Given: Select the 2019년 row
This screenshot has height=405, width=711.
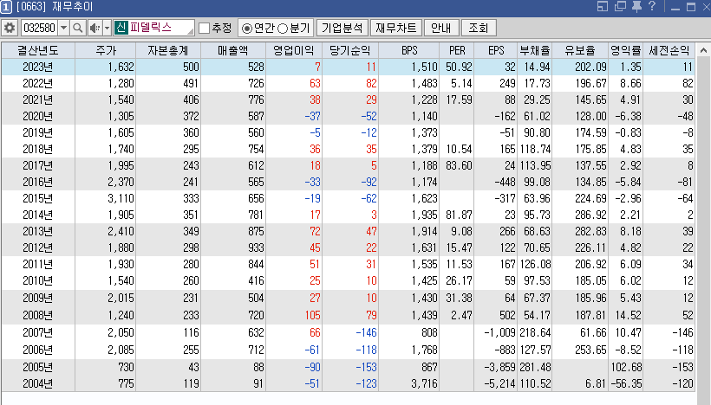Looking at the screenshot, I should coord(349,132).
